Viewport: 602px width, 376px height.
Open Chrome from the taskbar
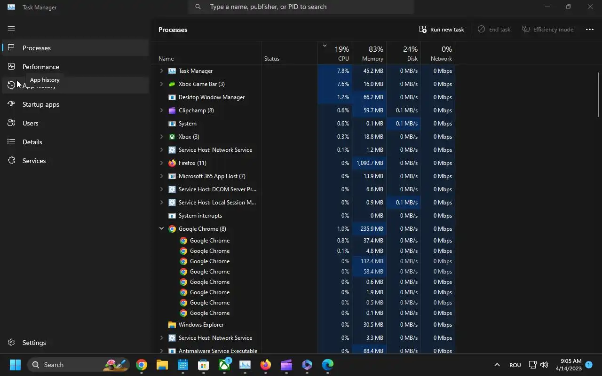coord(142,365)
